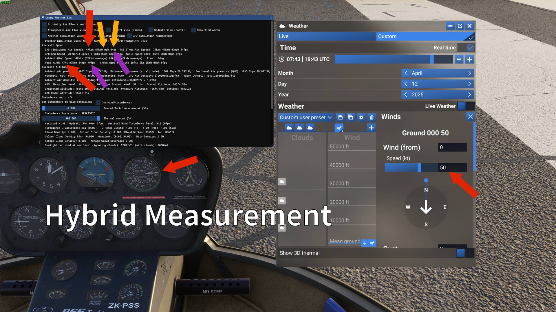Select the wind layer icon above Wind column
This screenshot has height=312, width=556.
click(339, 128)
